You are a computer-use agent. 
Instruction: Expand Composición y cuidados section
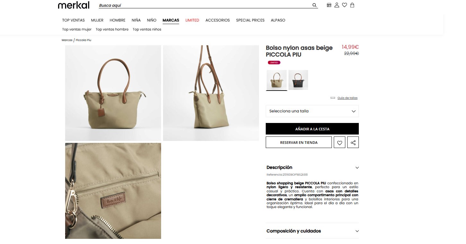pyautogui.click(x=312, y=231)
